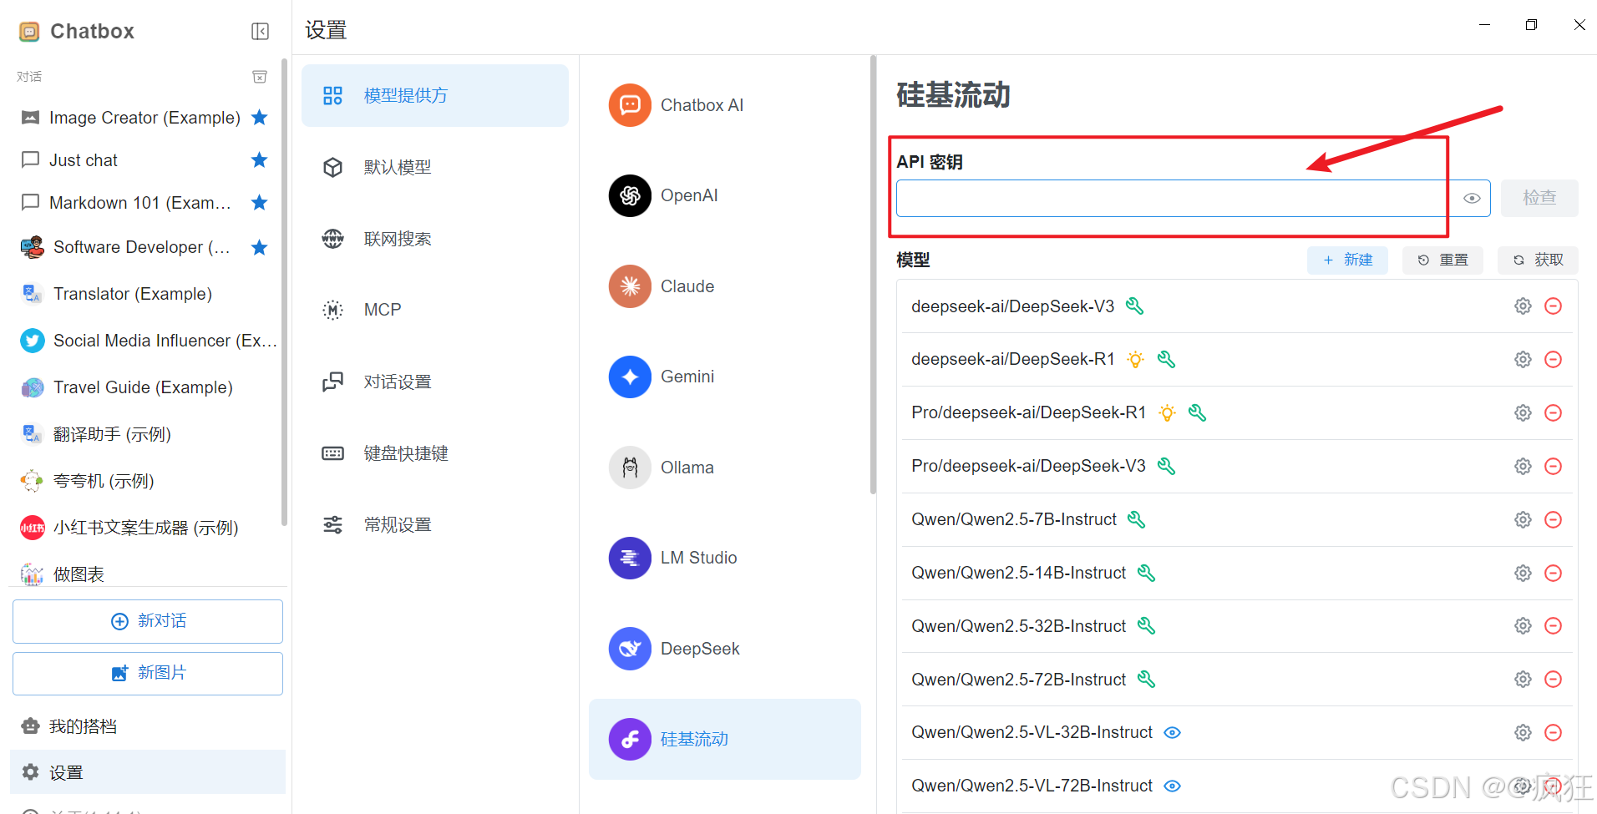
Task: Switch to the LM Studio provider
Action: coord(629,558)
